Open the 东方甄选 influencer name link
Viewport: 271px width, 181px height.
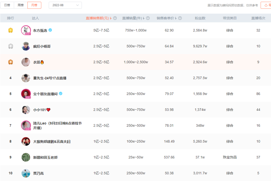(40, 30)
